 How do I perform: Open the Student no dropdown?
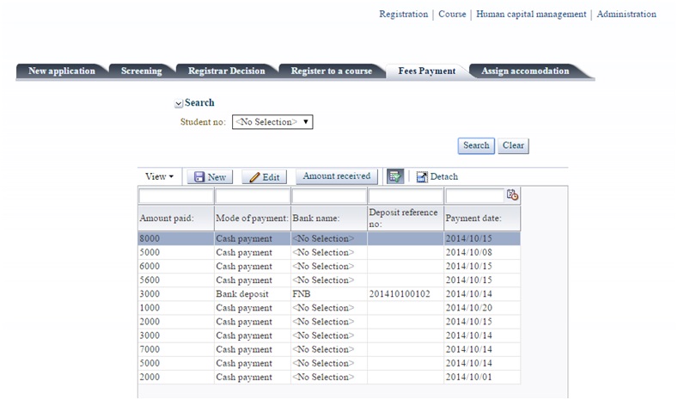[272, 122]
